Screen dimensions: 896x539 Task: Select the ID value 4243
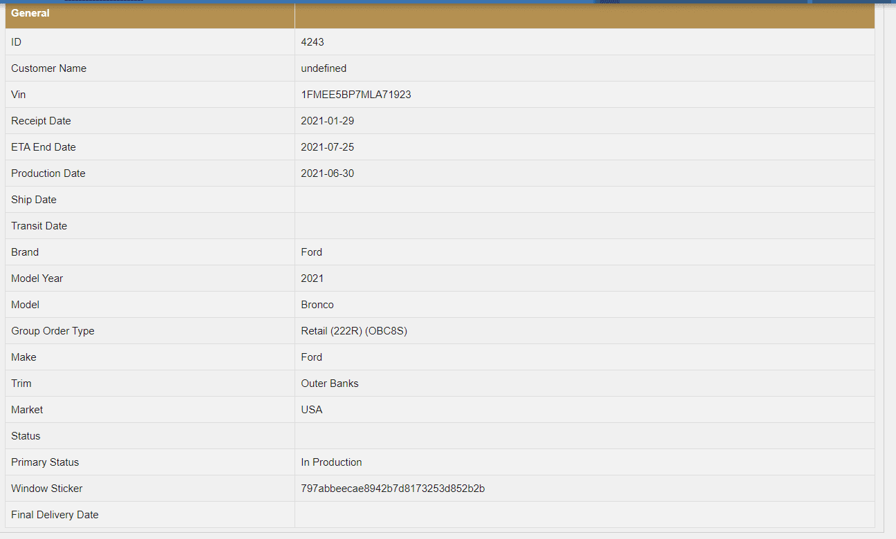click(x=312, y=42)
